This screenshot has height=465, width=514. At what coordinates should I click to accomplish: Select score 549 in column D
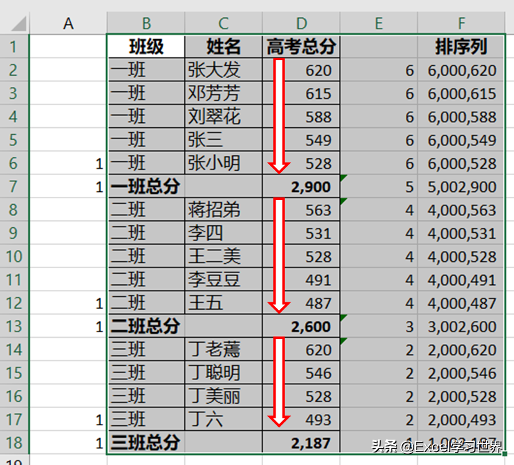(301, 140)
